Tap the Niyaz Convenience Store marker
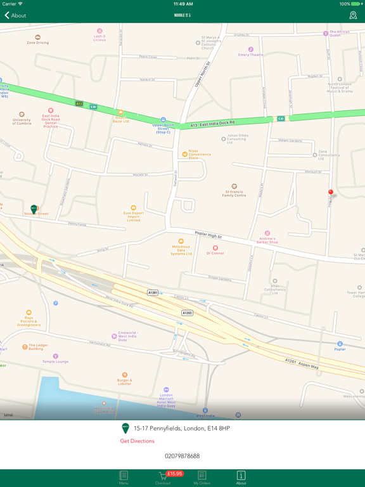Viewport: 365px width, 487px height. click(x=184, y=154)
